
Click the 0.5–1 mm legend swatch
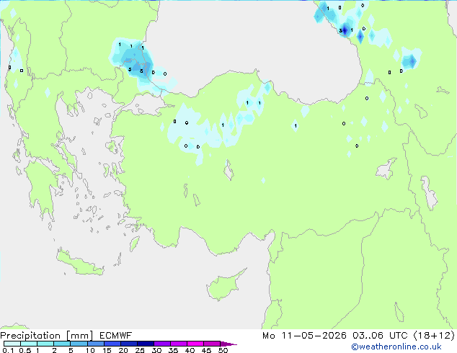point(29,344)
